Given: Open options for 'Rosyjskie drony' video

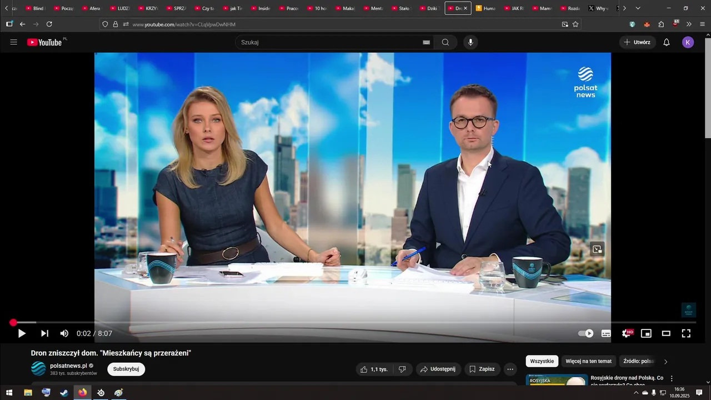Looking at the screenshot, I should [672, 378].
